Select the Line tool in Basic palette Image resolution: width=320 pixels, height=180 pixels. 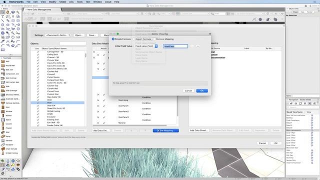point(2,20)
